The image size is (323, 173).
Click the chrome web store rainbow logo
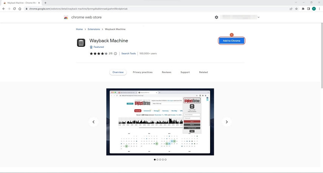point(66,17)
